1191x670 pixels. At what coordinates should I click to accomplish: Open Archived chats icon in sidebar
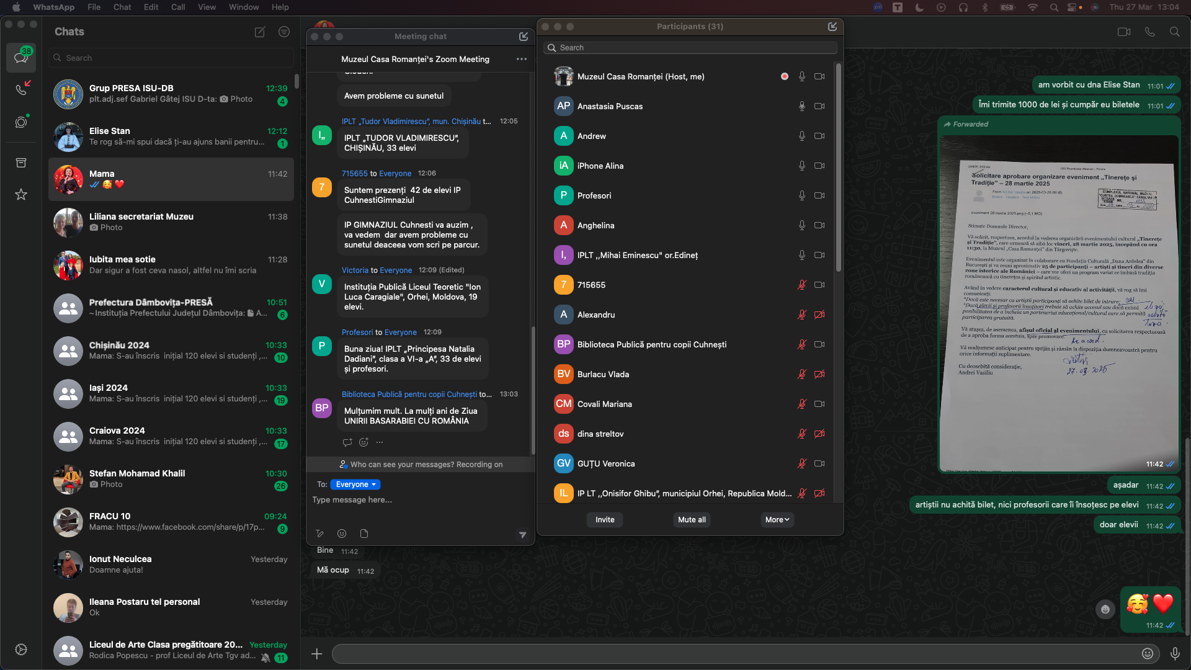point(21,163)
